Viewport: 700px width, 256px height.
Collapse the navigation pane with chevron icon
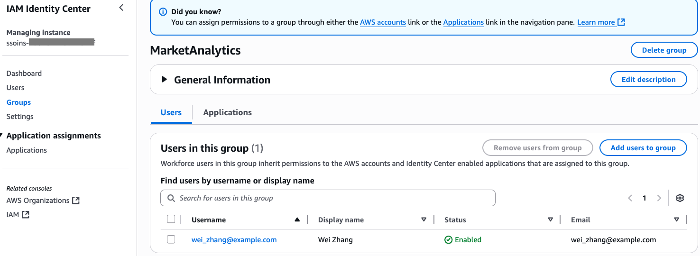pyautogui.click(x=121, y=8)
